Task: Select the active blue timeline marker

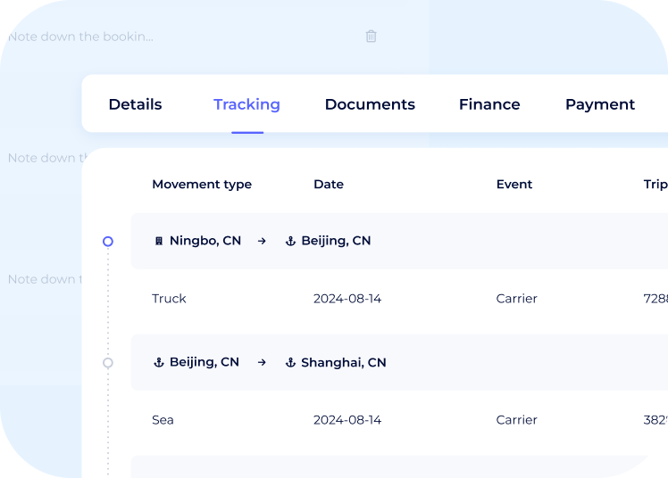Action: click(x=108, y=241)
